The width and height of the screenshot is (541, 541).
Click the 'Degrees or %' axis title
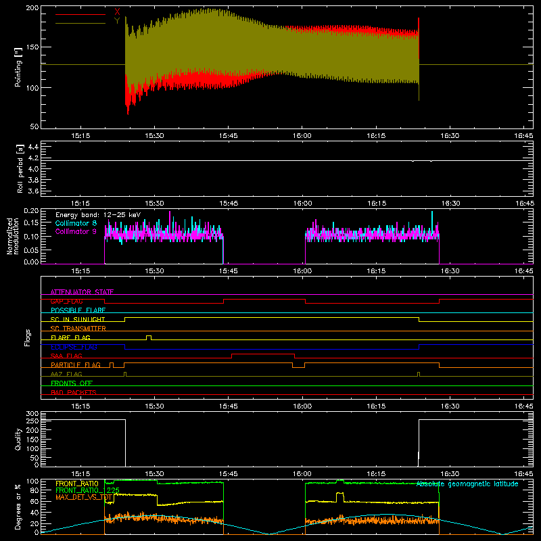(x=18, y=507)
